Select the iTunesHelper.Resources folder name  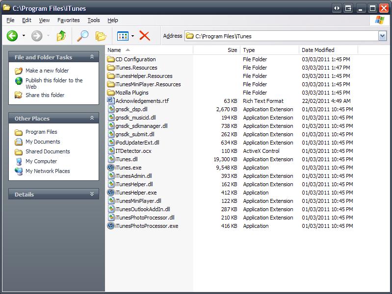144,76
